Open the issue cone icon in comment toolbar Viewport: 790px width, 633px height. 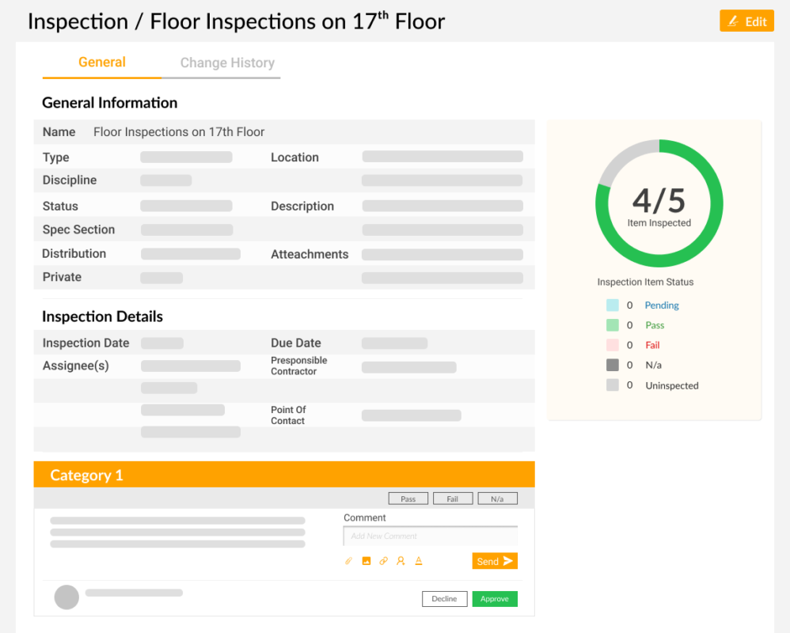pyautogui.click(x=418, y=561)
